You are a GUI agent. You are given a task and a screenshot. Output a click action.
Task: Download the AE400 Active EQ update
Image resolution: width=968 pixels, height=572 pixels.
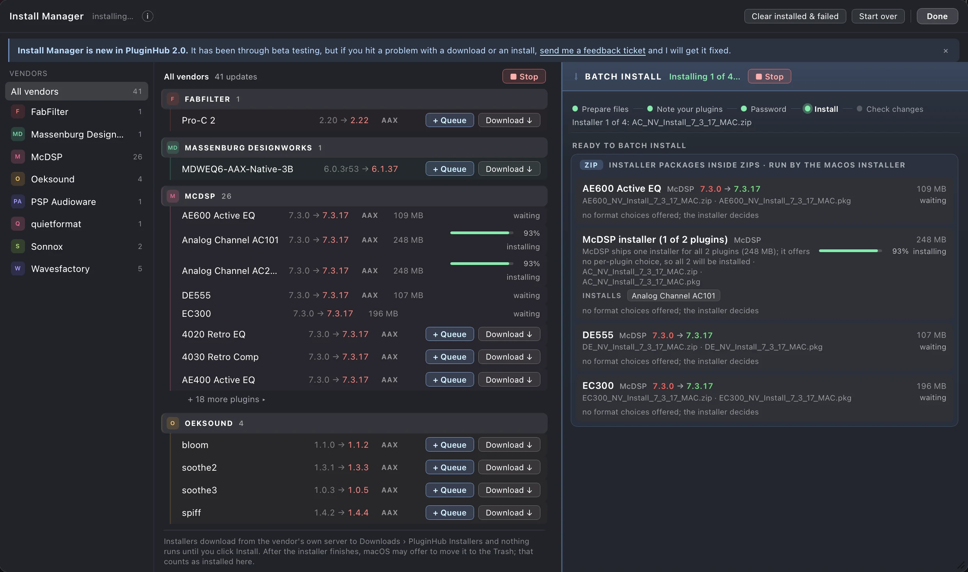[509, 380]
